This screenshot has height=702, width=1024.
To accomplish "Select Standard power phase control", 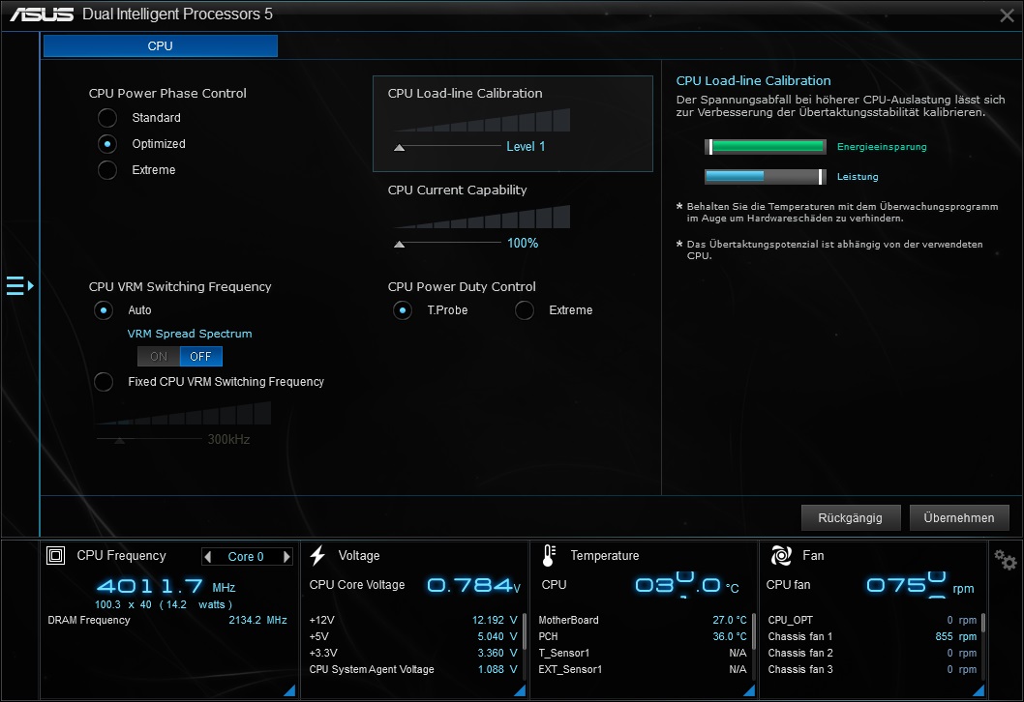I will [x=107, y=117].
